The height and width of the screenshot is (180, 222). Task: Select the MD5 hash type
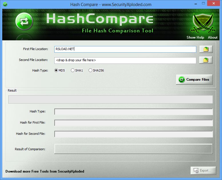pyautogui.click(x=60, y=70)
